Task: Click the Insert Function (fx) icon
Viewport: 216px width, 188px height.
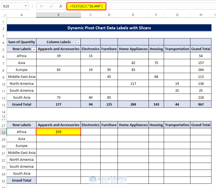Action: 61,6
